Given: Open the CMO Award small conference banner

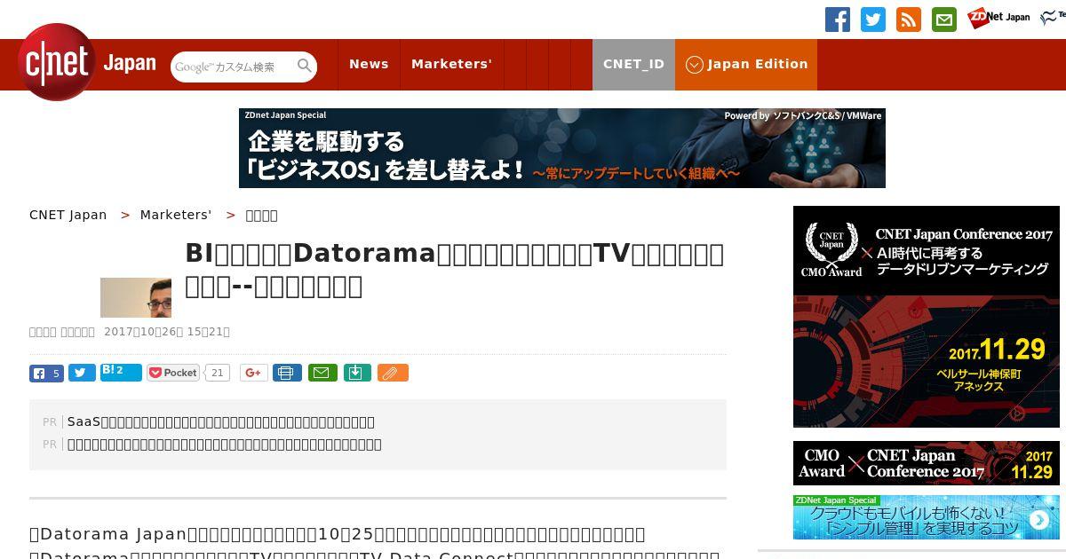Looking at the screenshot, I should 927,463.
